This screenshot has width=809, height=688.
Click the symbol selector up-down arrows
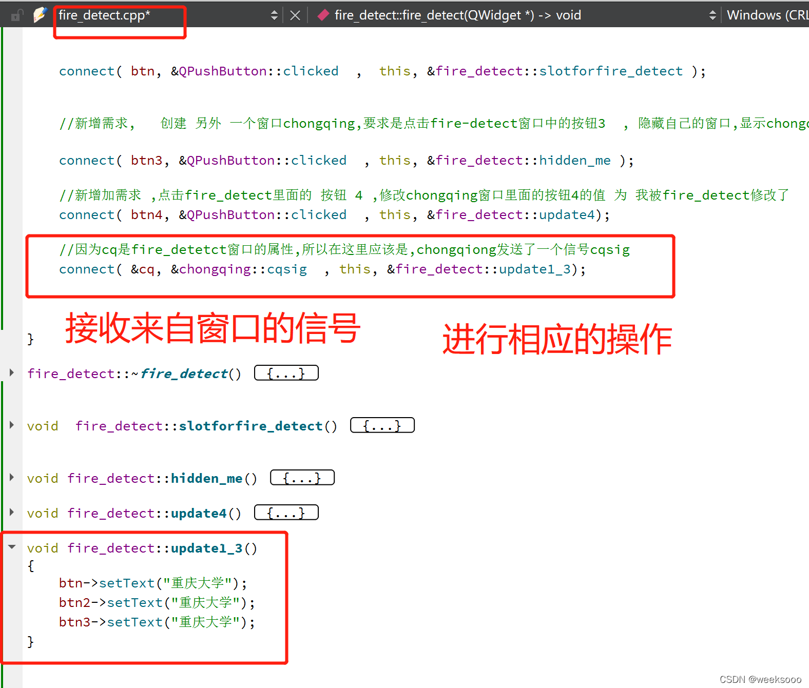coord(712,15)
